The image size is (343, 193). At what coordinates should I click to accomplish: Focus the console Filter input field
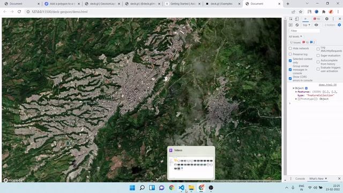304,31
